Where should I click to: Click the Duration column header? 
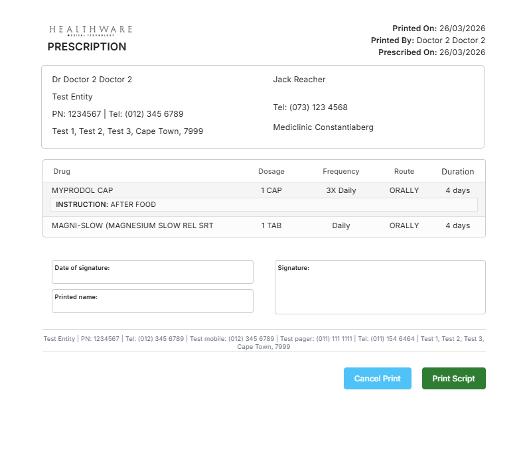pos(457,172)
